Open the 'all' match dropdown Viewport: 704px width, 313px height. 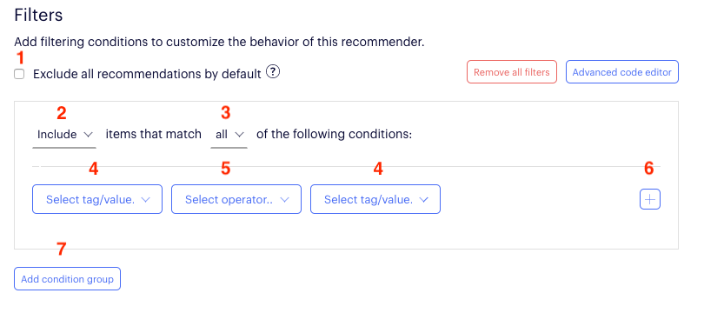tap(229, 135)
